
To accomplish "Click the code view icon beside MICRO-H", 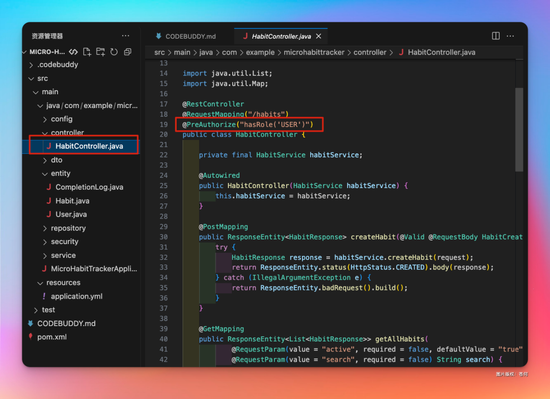I will (x=73, y=52).
